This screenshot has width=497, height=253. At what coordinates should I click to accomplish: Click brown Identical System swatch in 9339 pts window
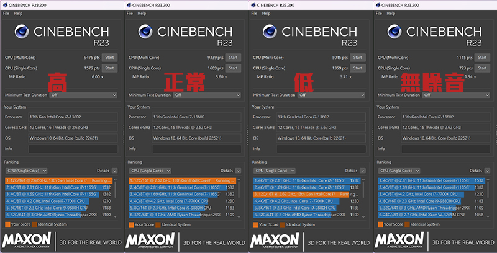158,225
